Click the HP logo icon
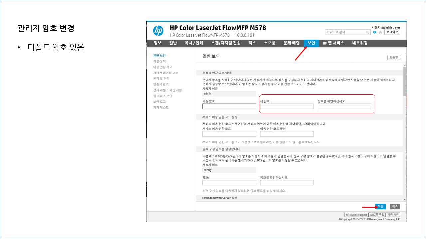 click(158, 31)
